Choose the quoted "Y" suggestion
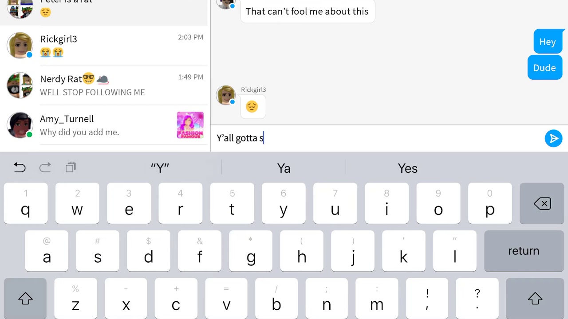This screenshot has width=568, height=319. (160, 168)
